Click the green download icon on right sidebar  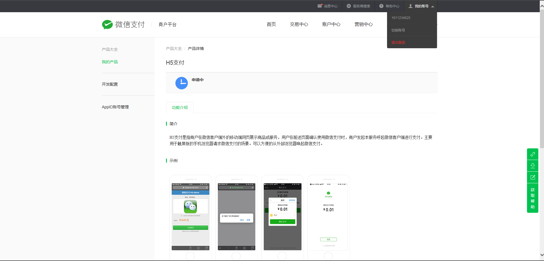[533, 166]
